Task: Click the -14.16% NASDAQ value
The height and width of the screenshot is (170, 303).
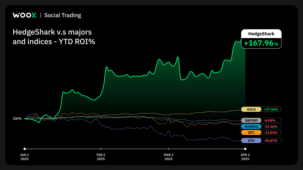Action: [x=271, y=127]
